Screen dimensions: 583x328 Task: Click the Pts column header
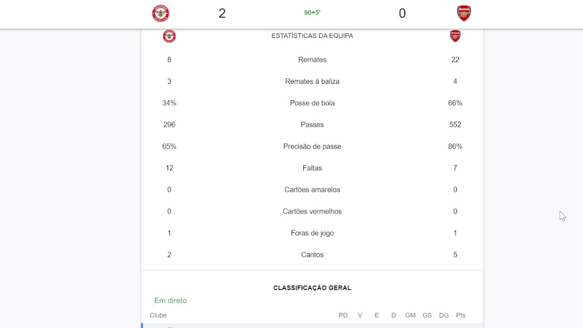click(x=460, y=315)
